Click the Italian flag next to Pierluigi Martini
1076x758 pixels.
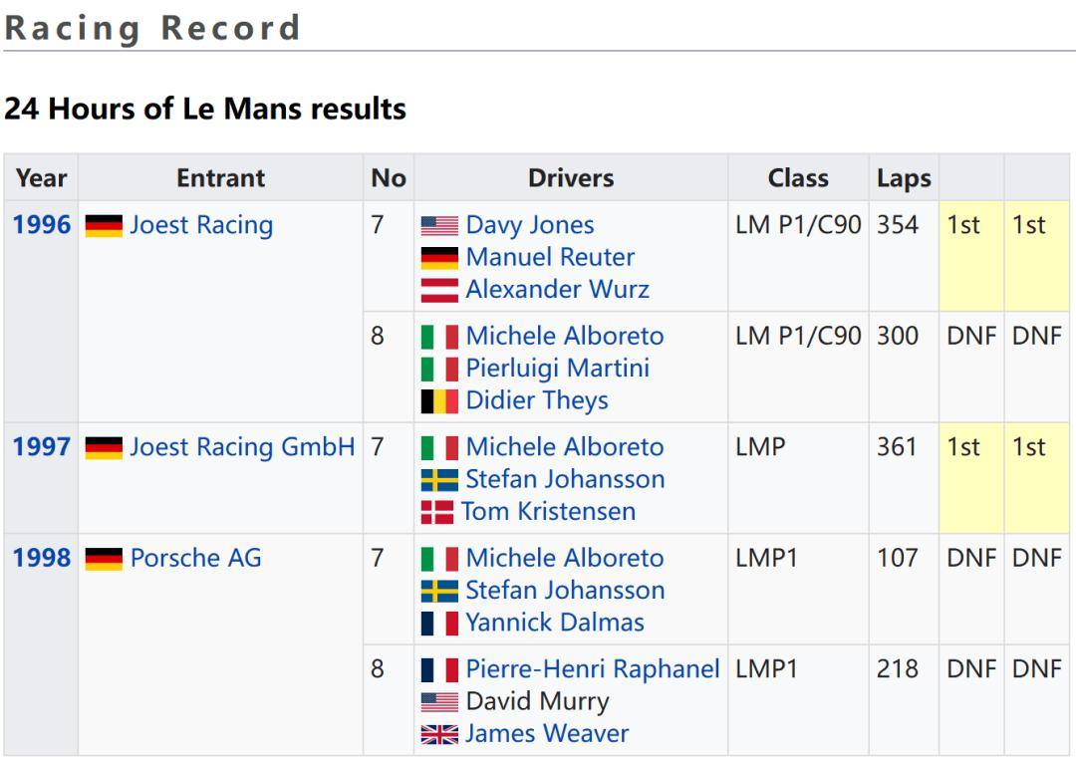coord(439,370)
